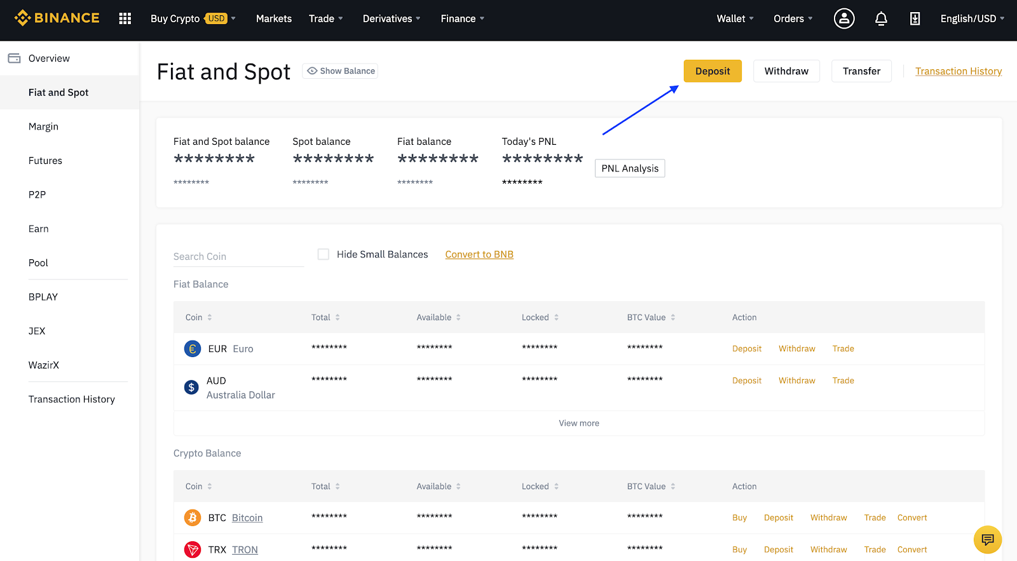
Task: Click the app download icon
Action: [915, 18]
